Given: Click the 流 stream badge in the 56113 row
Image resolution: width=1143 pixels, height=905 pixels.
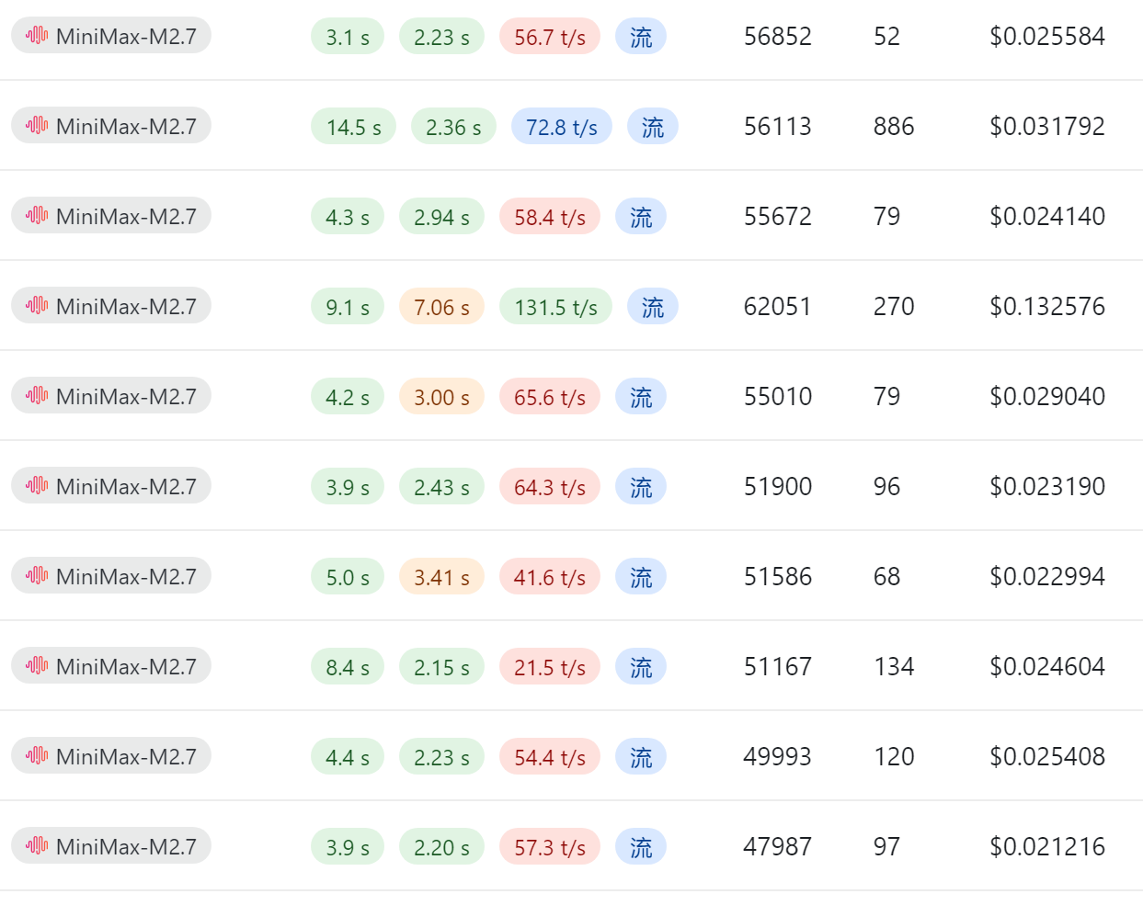Looking at the screenshot, I should (653, 127).
